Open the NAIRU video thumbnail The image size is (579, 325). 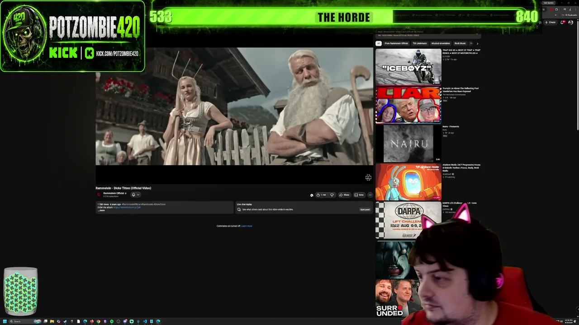pos(408,144)
